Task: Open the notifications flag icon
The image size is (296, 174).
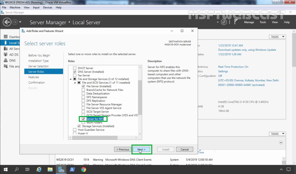Action: click(x=236, y=22)
